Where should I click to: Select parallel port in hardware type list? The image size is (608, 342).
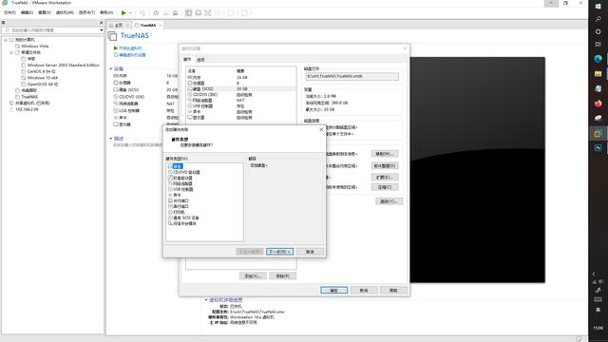[179, 200]
